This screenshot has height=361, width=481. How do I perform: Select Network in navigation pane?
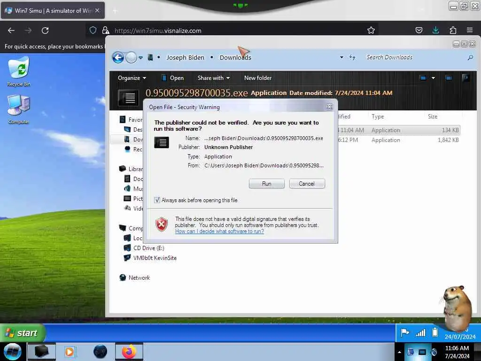135,277
